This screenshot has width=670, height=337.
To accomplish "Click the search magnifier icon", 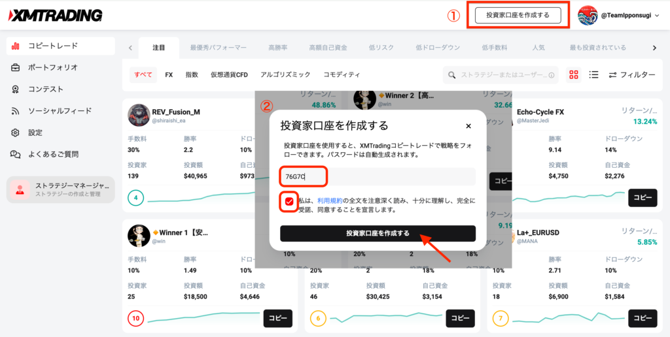I will coord(451,75).
